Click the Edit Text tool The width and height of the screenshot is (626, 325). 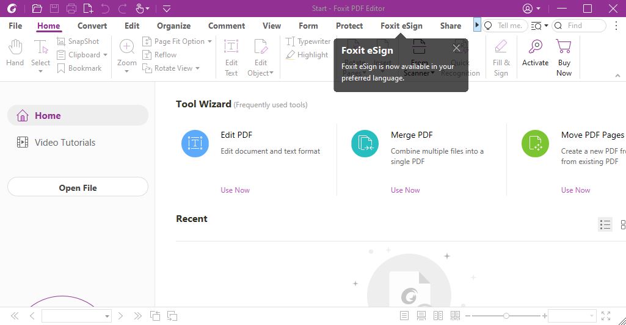[x=231, y=57]
